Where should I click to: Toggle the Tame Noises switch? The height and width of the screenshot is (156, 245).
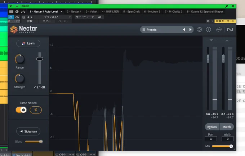point(21,110)
